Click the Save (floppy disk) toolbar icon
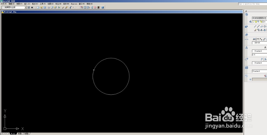 pyautogui.click(x=45, y=7)
